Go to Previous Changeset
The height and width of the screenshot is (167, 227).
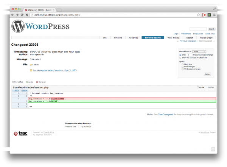pos(188,41)
